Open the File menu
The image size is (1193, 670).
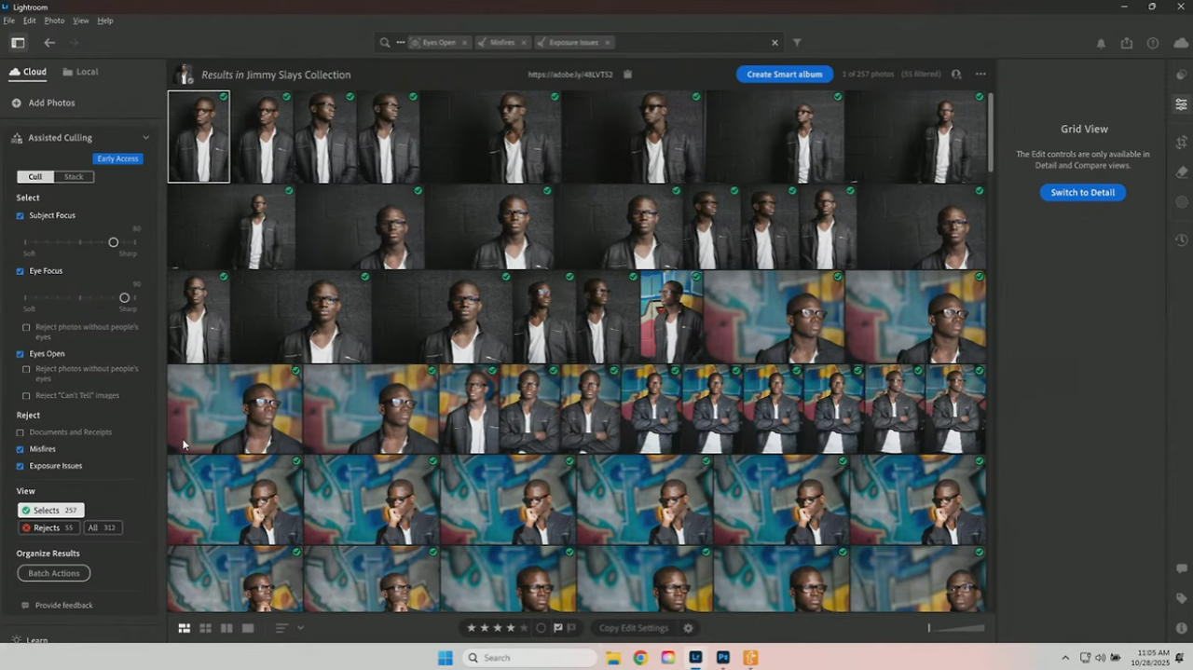8,21
